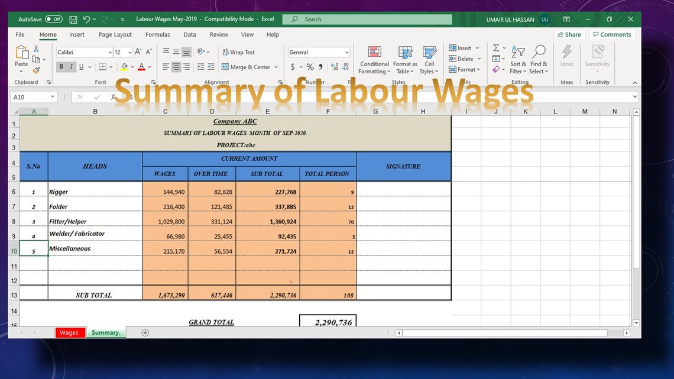Open the Summary sheet tab
Image resolution: width=674 pixels, height=379 pixels.
pos(106,332)
